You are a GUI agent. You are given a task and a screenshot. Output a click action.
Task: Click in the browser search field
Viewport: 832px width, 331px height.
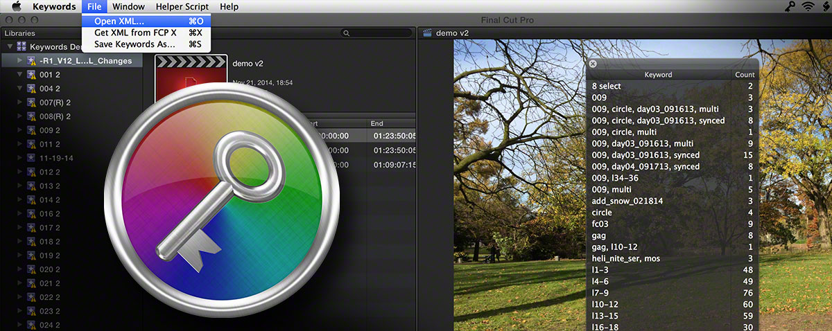pos(376,33)
